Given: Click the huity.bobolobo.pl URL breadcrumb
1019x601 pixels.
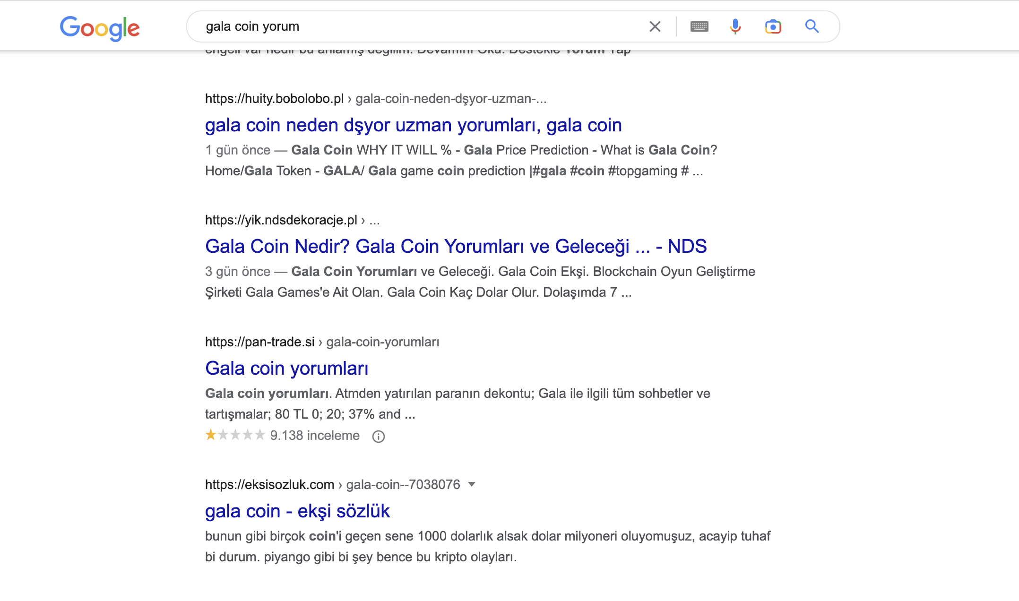Looking at the screenshot, I should 375,99.
